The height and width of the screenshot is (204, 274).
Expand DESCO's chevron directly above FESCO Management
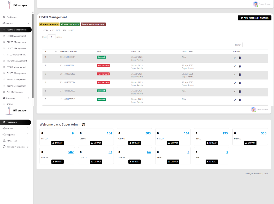click(28, 23)
